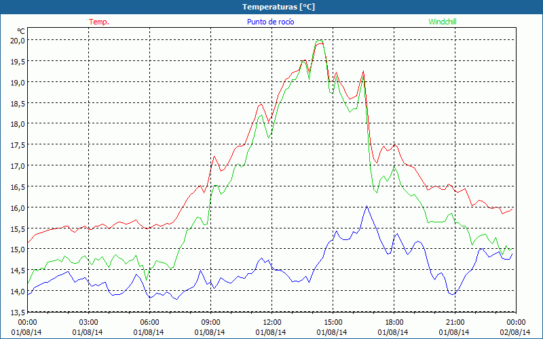
Task: Click the '17,0' y-axis value
Action: (18, 165)
